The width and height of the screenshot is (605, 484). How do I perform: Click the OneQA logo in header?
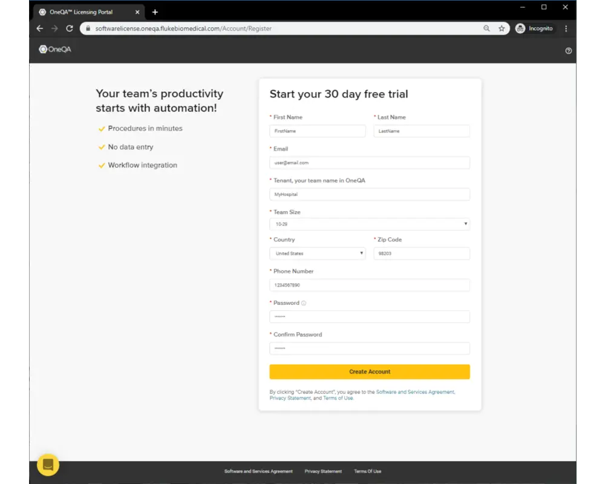[55, 50]
